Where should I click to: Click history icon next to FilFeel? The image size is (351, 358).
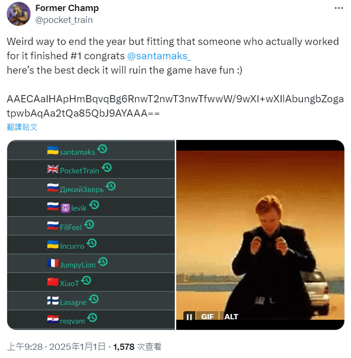tap(89, 224)
